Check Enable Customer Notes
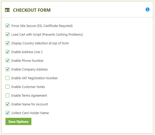The height and width of the screenshot is (135, 155). pyautogui.click(x=7, y=87)
